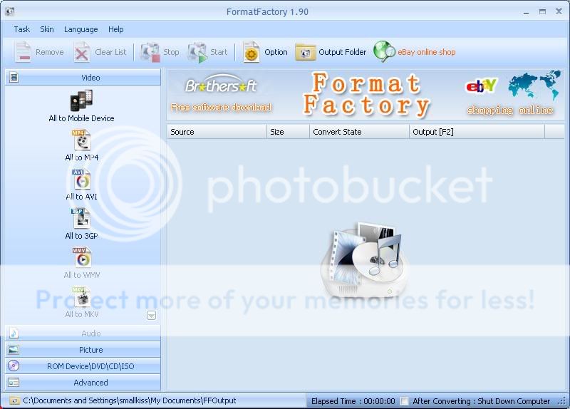The height and width of the screenshot is (409, 570).
Task: Select the All to MKV icon
Action: tap(81, 297)
